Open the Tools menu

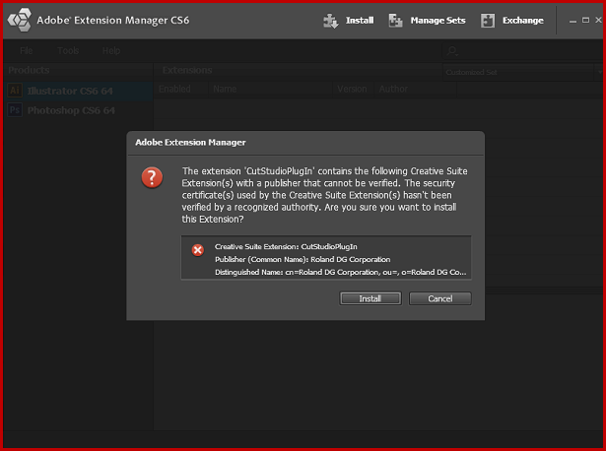pyautogui.click(x=68, y=50)
